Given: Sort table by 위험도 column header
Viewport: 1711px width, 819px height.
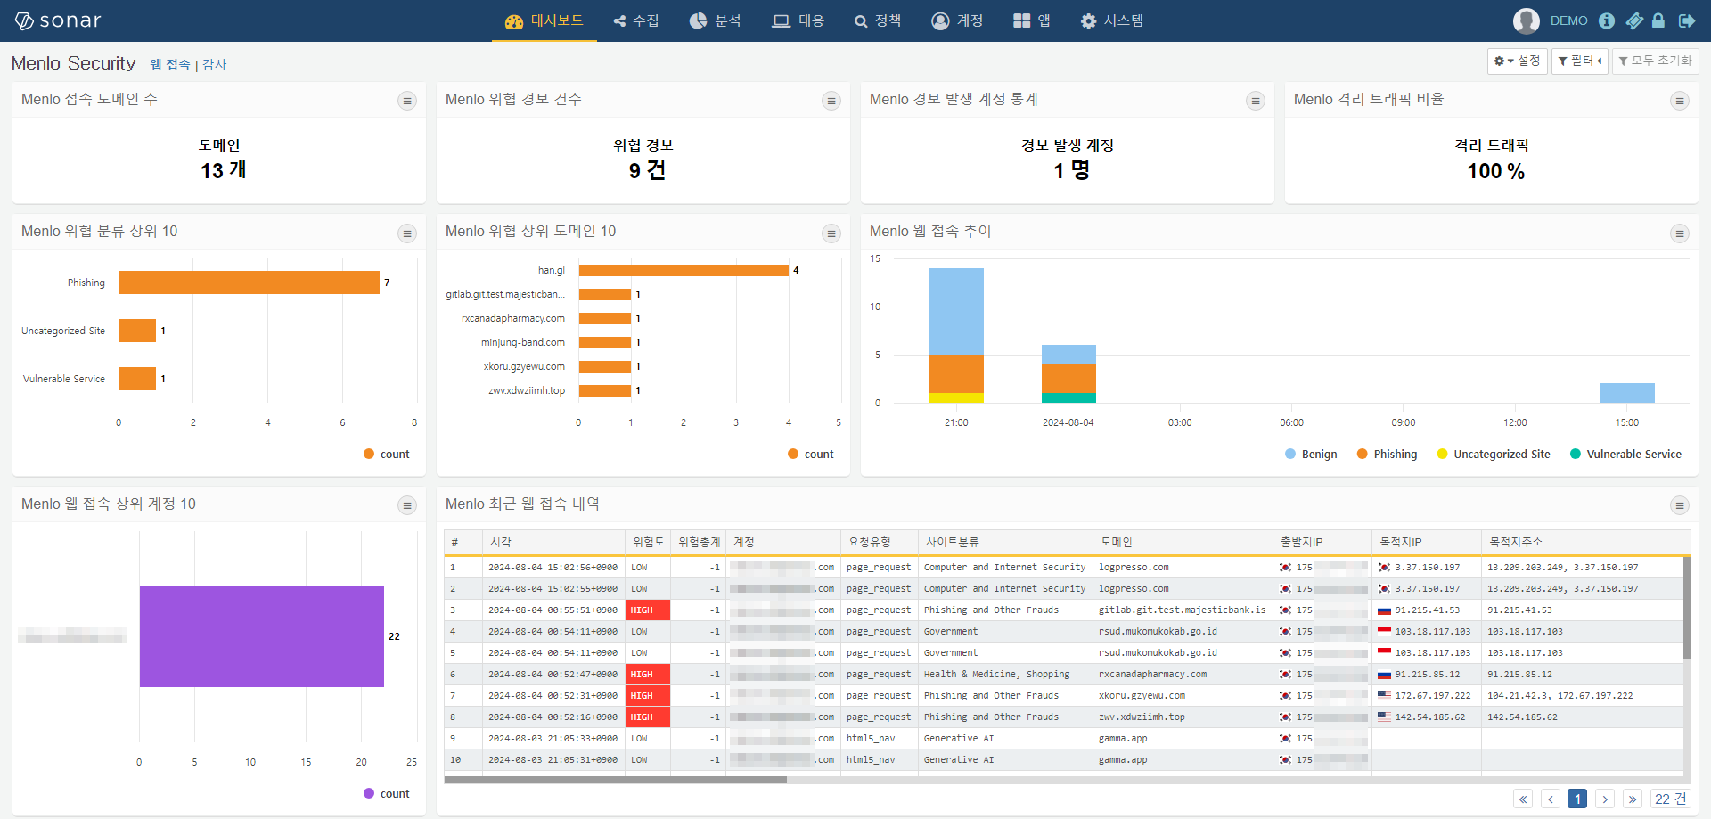Looking at the screenshot, I should coord(648,542).
